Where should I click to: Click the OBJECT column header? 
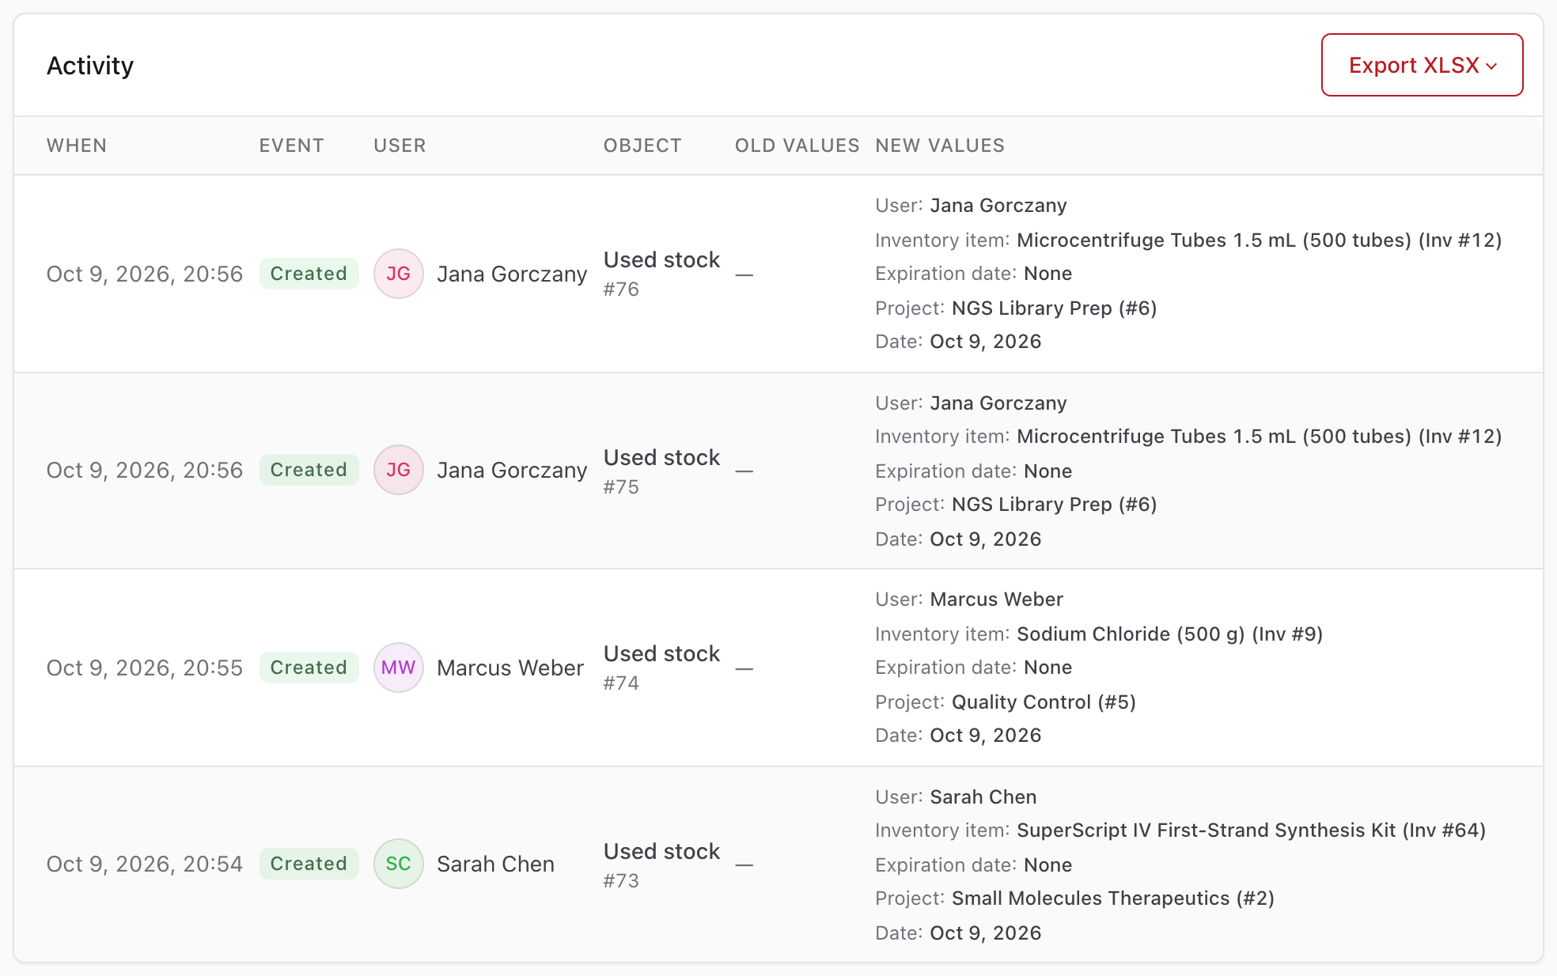[642, 146]
